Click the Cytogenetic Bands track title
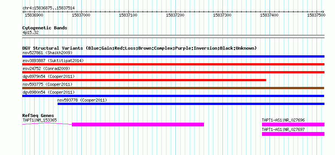 [45, 28]
